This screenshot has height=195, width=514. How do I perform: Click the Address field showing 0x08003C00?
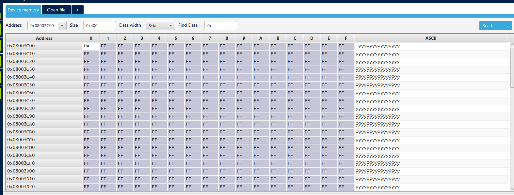[42, 25]
